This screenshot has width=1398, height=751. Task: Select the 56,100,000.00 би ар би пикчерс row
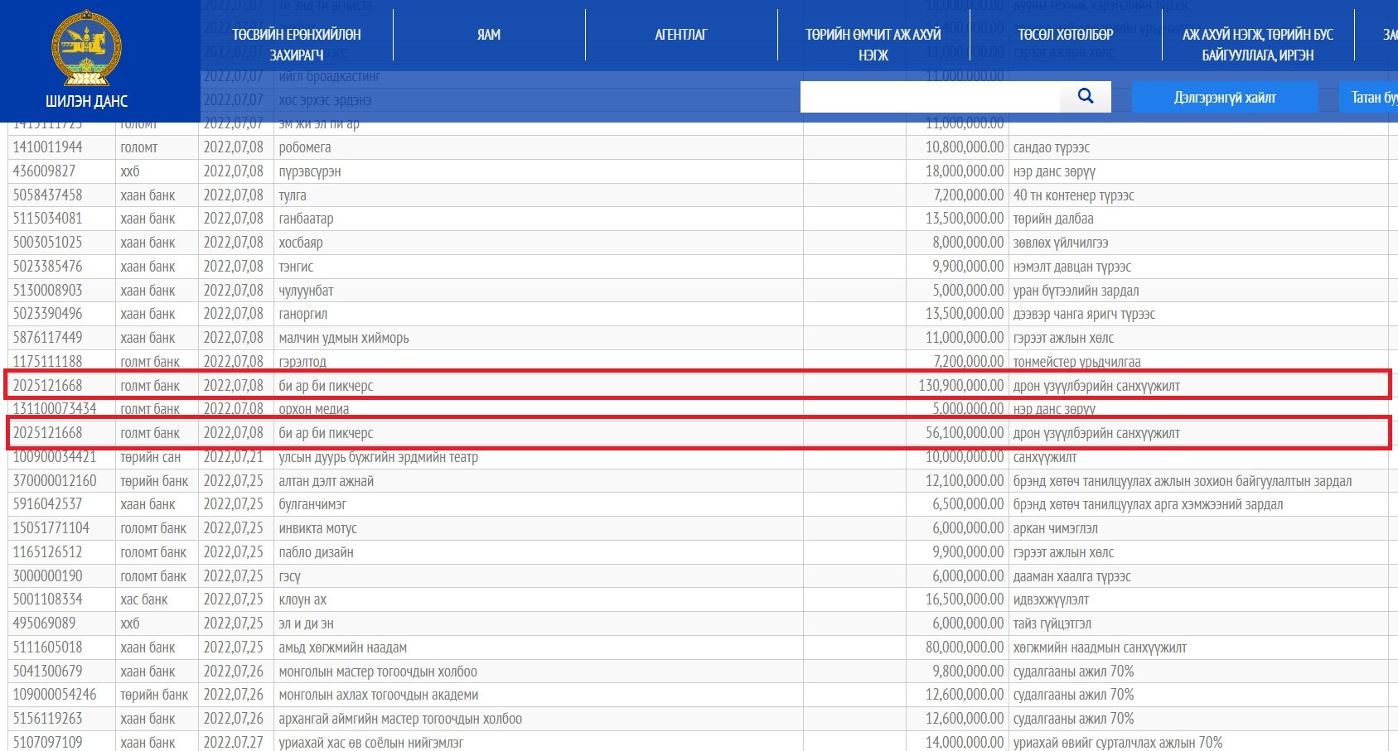[699, 433]
